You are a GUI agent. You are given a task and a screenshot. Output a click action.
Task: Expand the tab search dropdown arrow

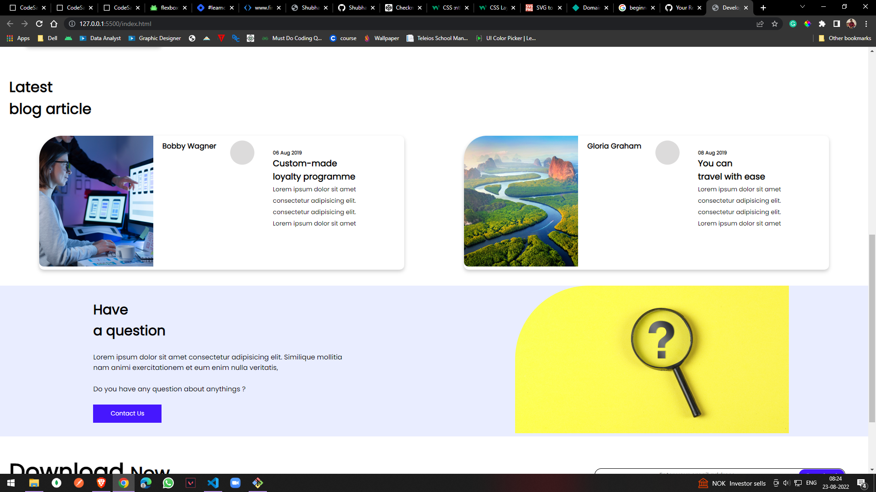point(803,7)
